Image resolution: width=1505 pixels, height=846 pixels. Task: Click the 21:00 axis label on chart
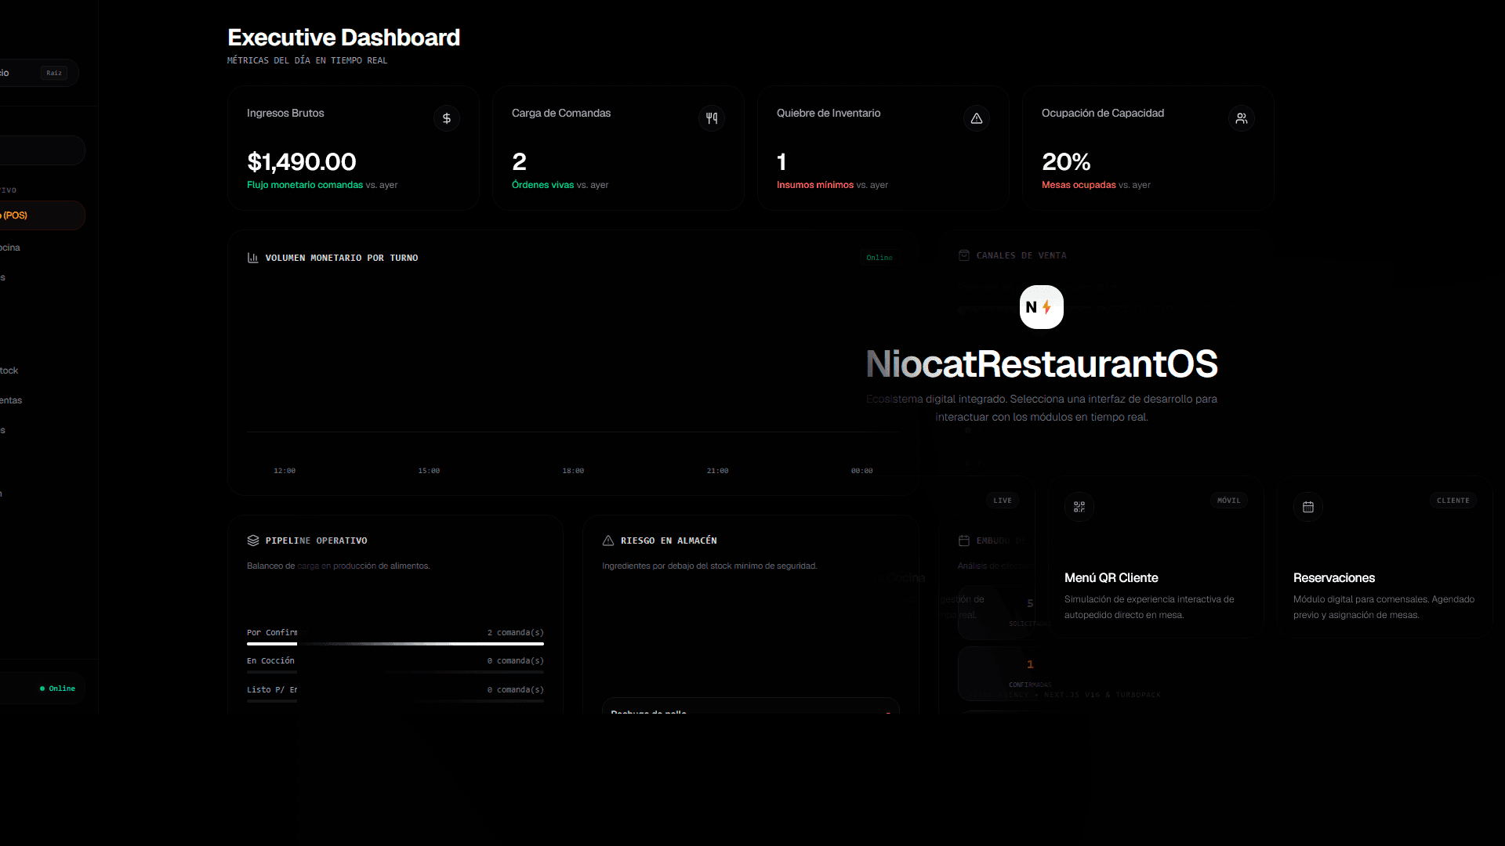717,471
